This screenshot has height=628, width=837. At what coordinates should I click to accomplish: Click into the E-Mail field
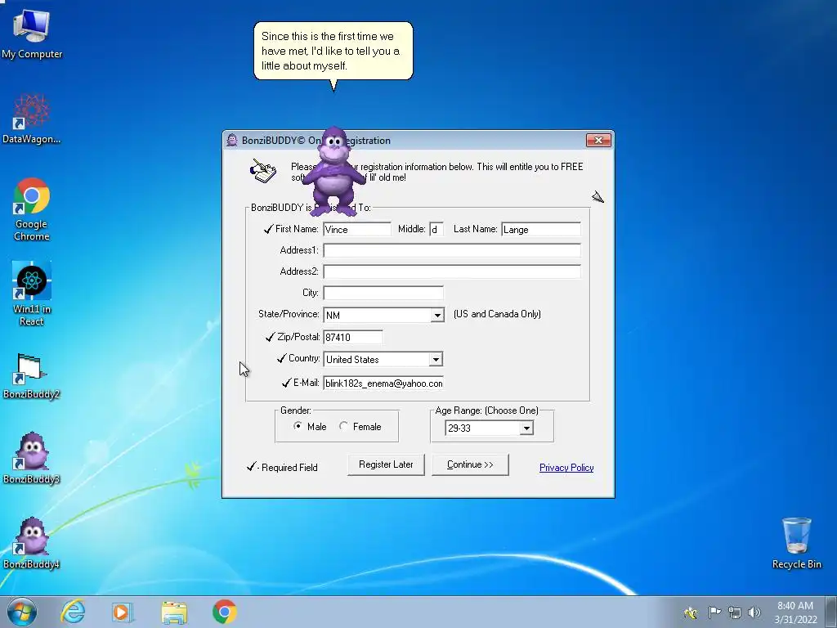383,384
